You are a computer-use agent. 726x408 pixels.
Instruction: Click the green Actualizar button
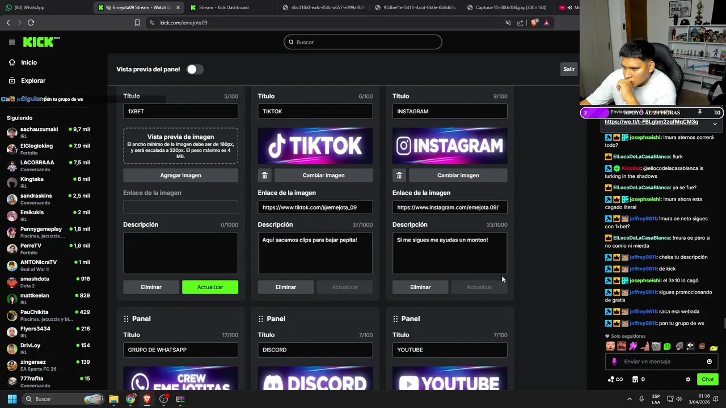[x=210, y=287]
